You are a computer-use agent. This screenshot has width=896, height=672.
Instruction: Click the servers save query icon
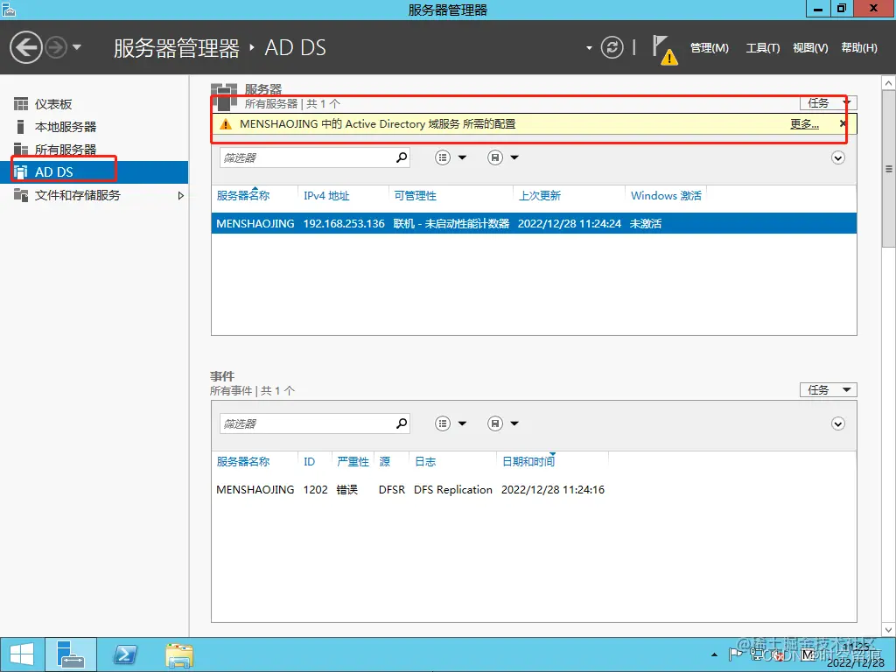495,157
